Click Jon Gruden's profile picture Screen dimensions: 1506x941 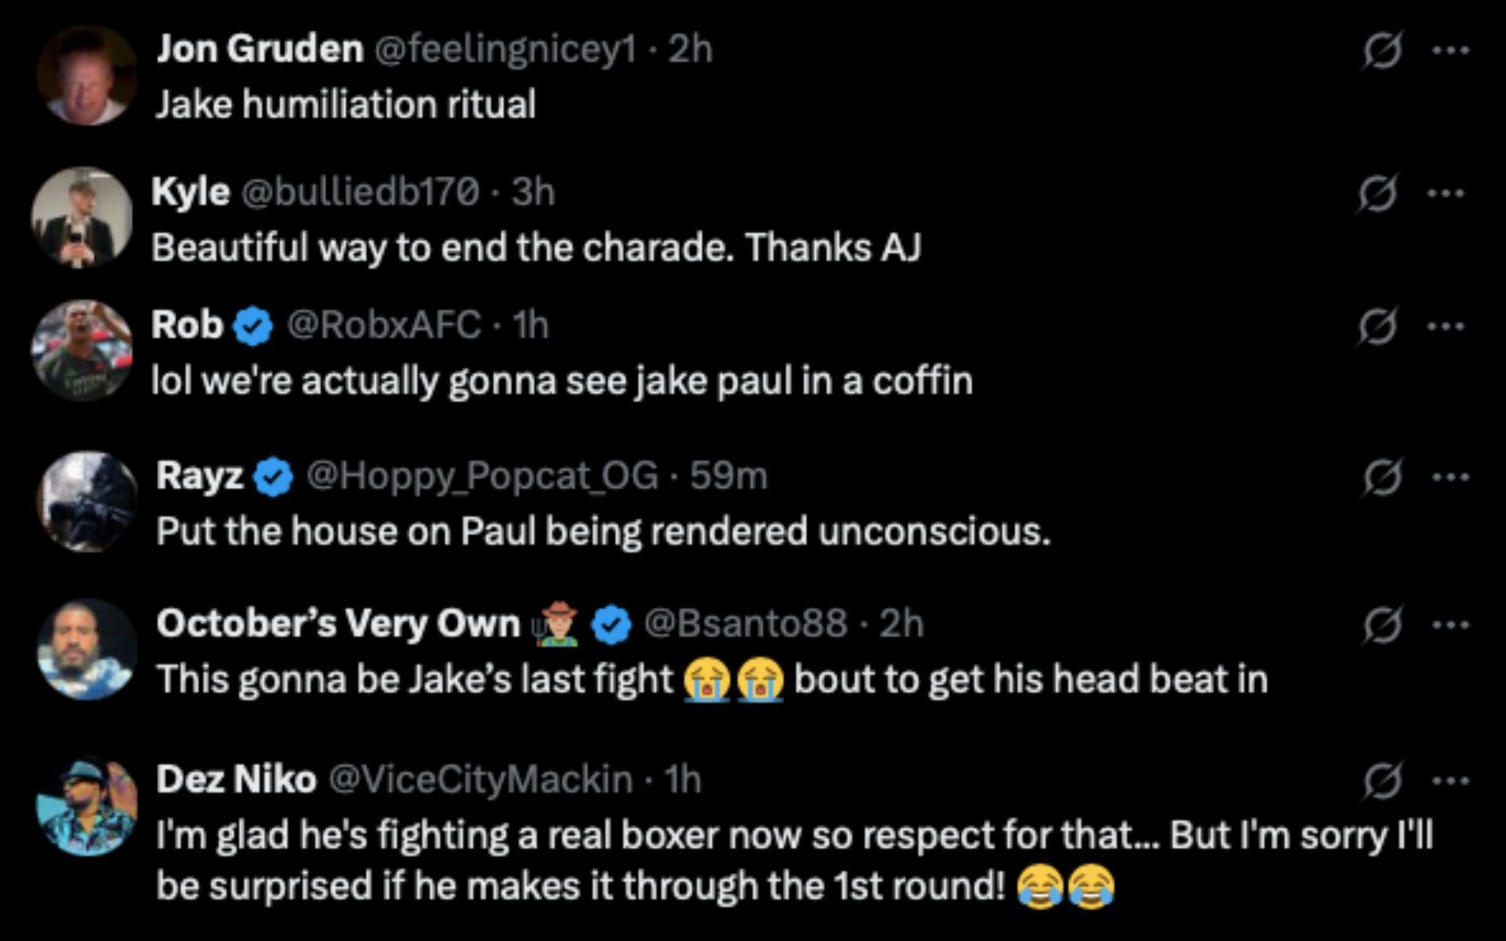(87, 75)
